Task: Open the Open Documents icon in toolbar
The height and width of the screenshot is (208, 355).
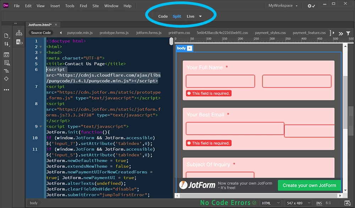Action: [6, 36]
